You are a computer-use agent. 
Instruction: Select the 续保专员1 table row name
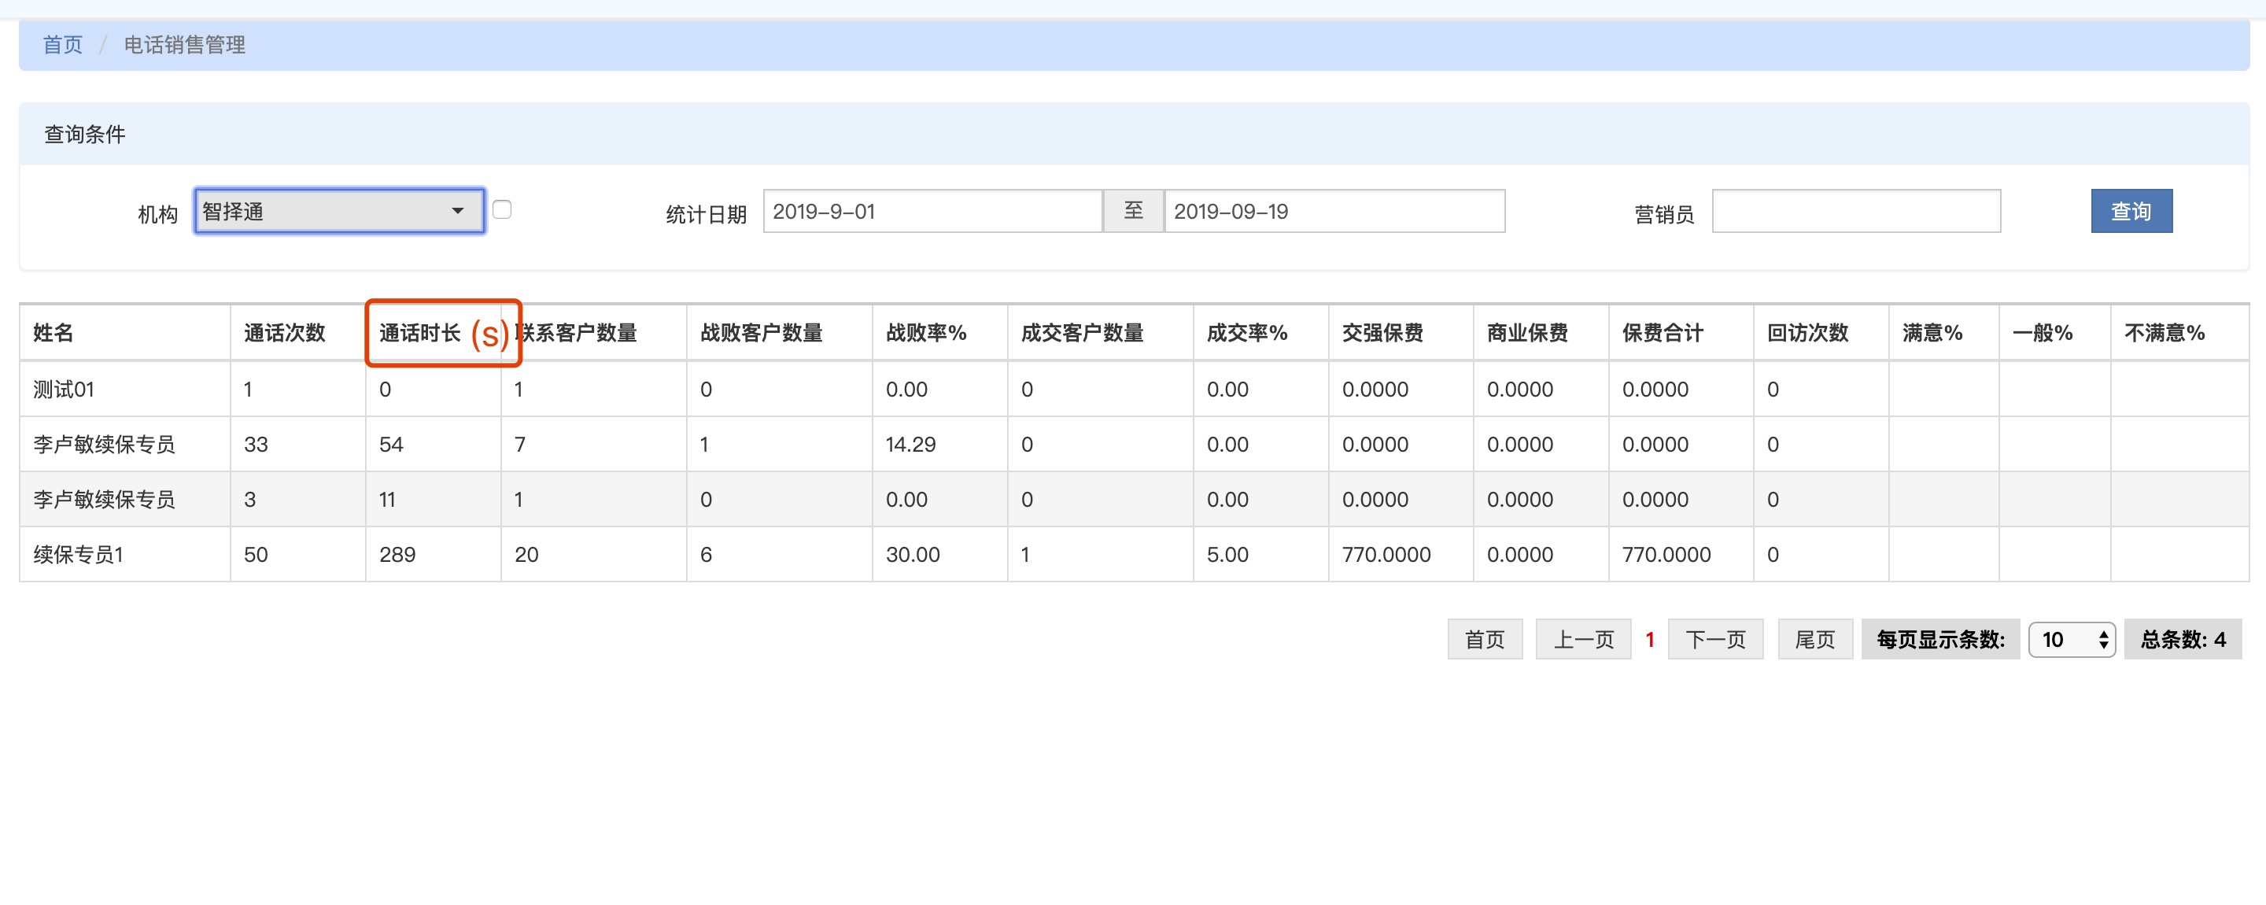click(x=79, y=554)
